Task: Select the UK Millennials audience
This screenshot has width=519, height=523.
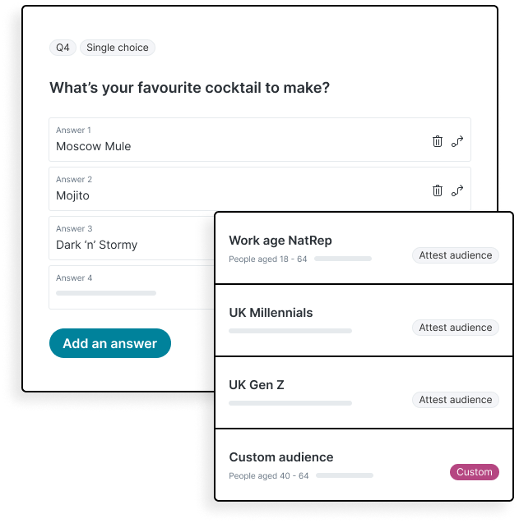Action: click(313, 320)
